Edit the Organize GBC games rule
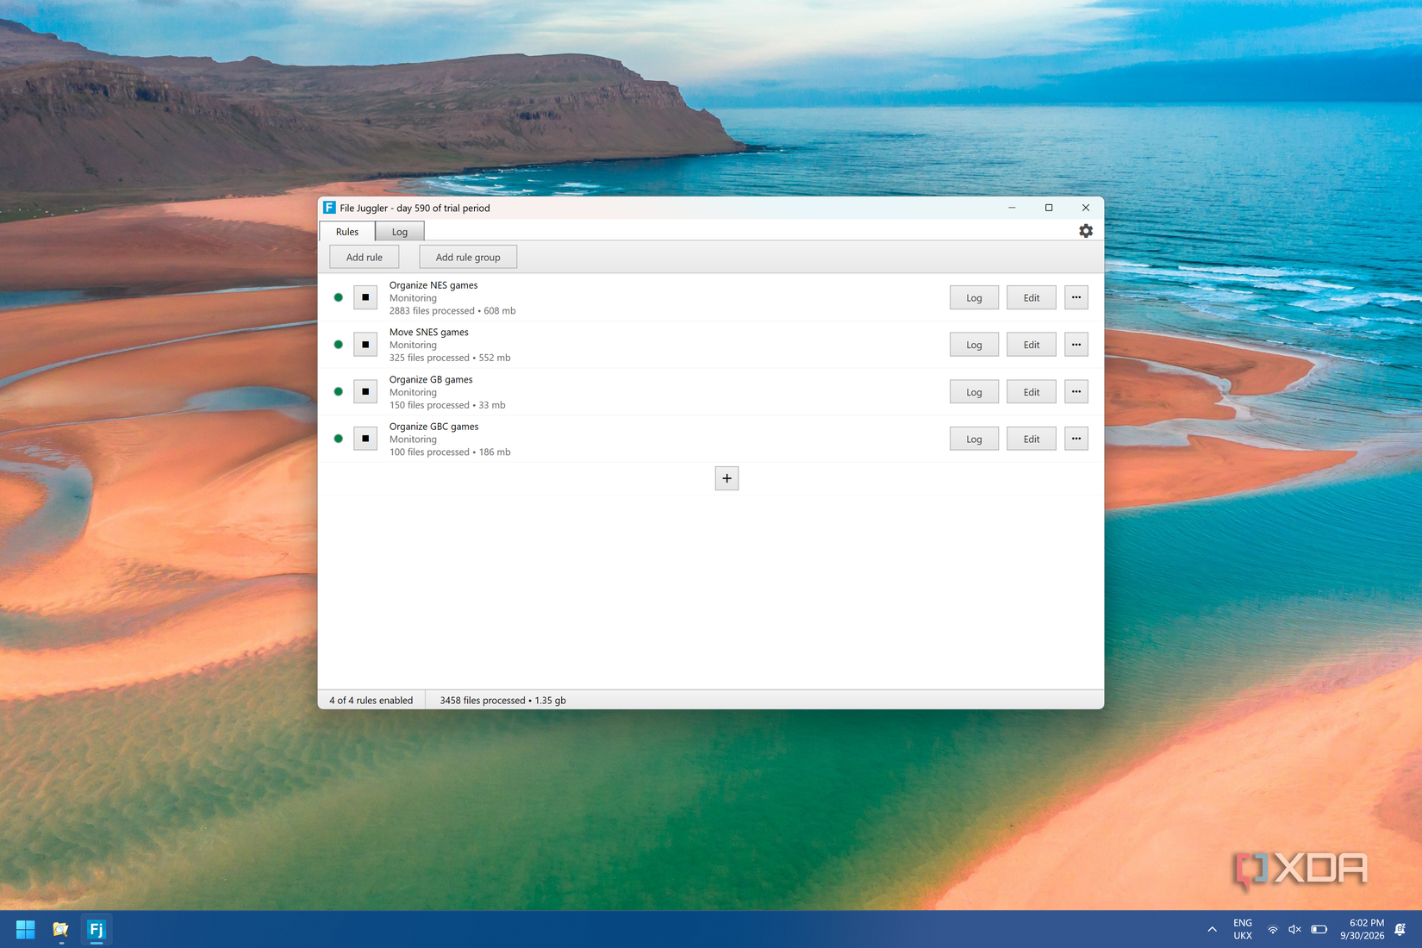The image size is (1422, 948). click(1032, 439)
